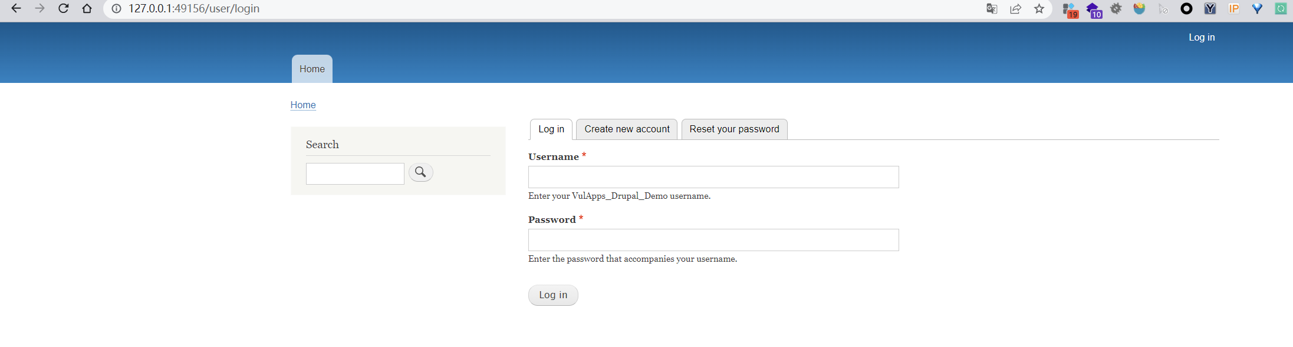This screenshot has width=1293, height=347.
Task: Click the Log in link in the header
Action: (1202, 37)
